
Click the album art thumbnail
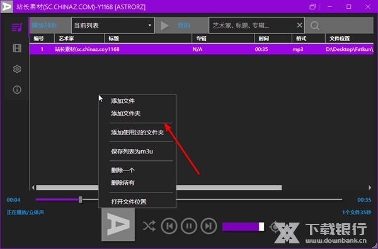(118, 224)
